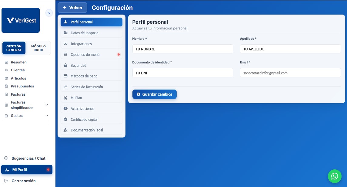Click red notification dot on Opciones de menú

(x=118, y=55)
